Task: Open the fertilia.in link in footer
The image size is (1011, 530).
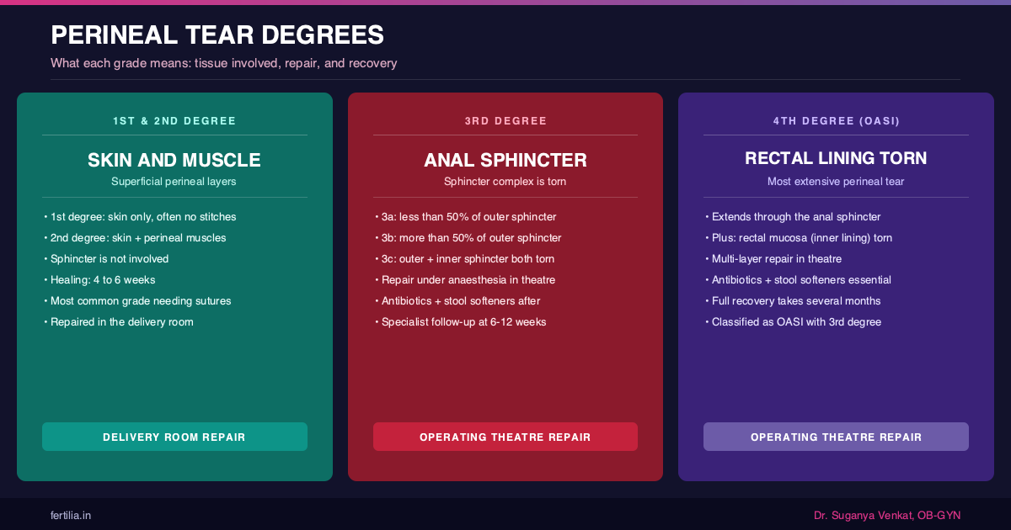Action: point(71,515)
